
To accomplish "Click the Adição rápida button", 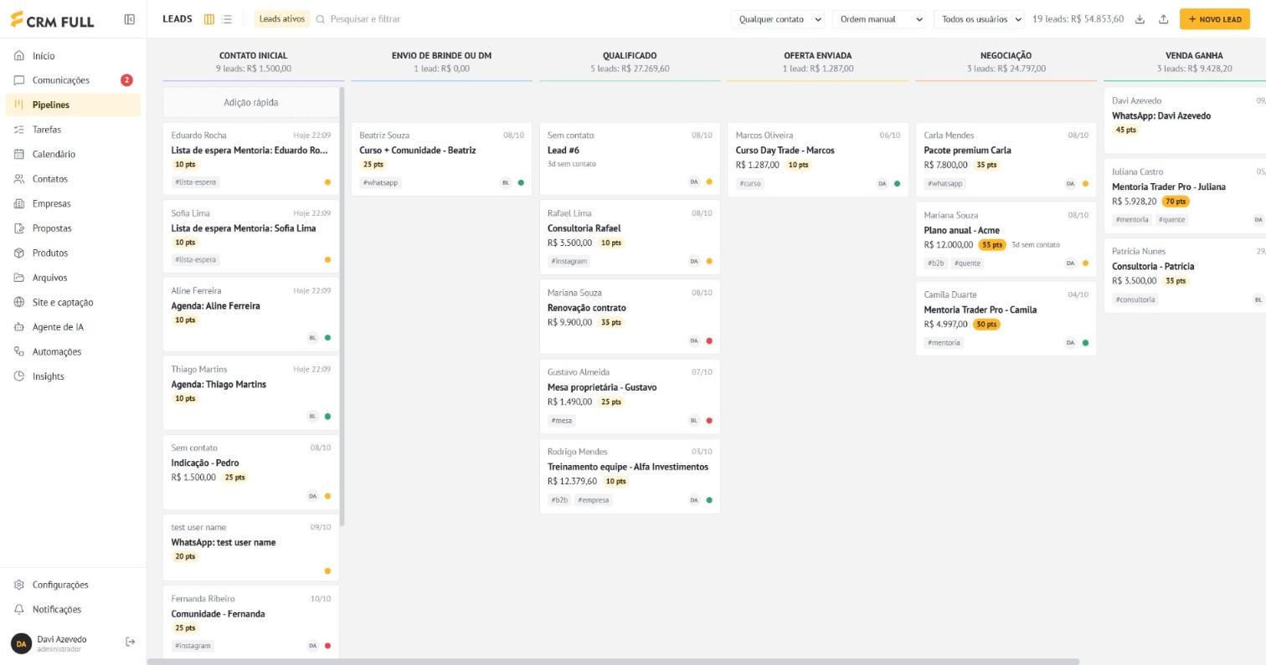I will (251, 103).
